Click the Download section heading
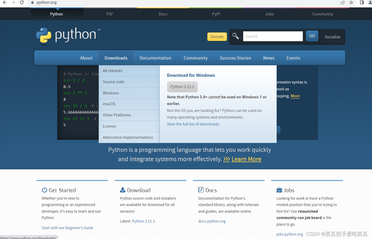 click(x=139, y=190)
